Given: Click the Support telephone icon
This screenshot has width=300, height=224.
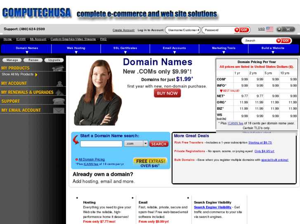Looking at the screenshot, I should (59, 101).
